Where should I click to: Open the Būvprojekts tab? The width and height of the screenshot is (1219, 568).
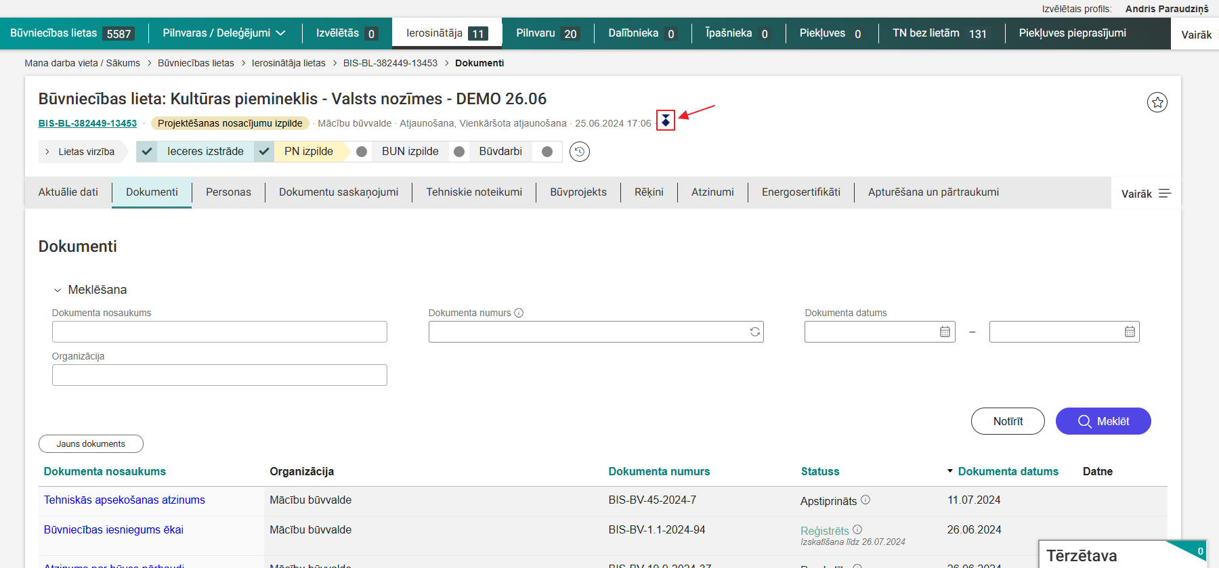pyautogui.click(x=578, y=192)
